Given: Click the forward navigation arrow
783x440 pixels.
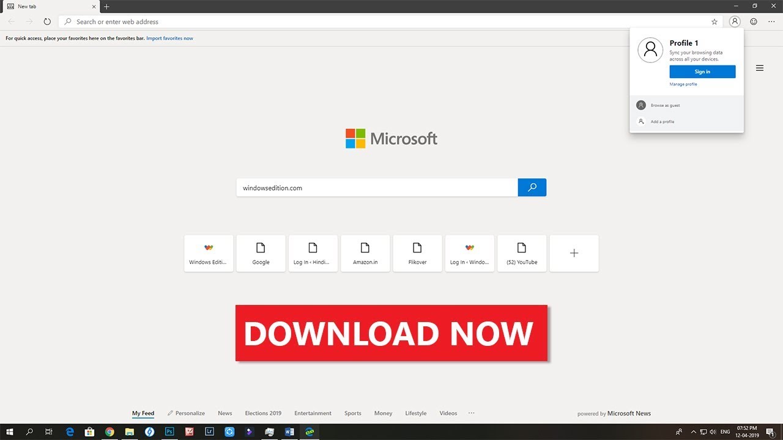Looking at the screenshot, I should [x=29, y=21].
